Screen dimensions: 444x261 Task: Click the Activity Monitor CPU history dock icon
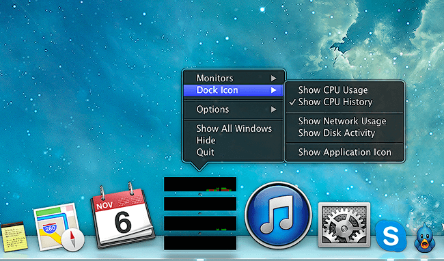click(x=200, y=213)
